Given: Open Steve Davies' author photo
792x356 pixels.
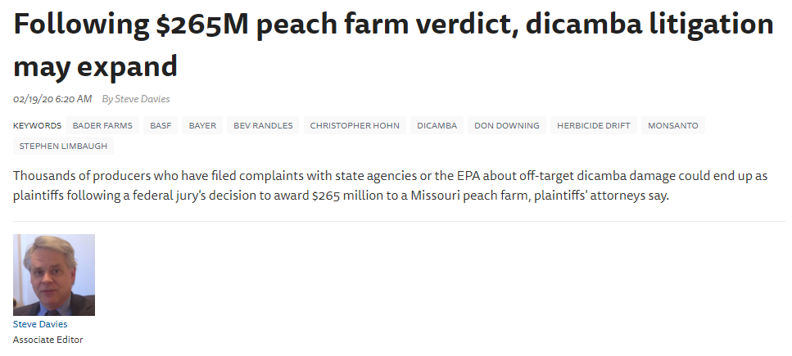Looking at the screenshot, I should 54,275.
